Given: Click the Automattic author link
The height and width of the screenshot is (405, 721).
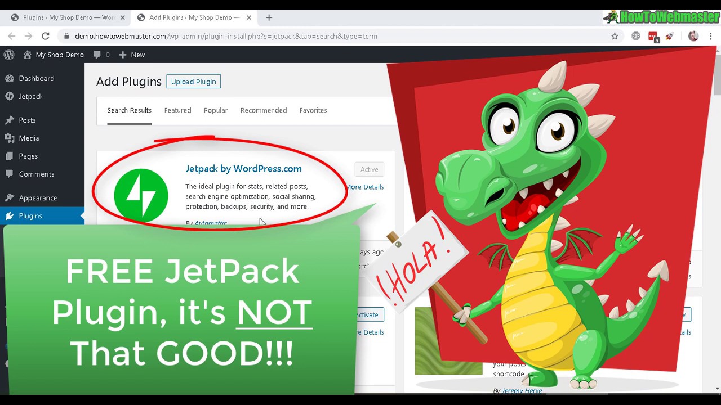Looking at the screenshot, I should tap(211, 223).
